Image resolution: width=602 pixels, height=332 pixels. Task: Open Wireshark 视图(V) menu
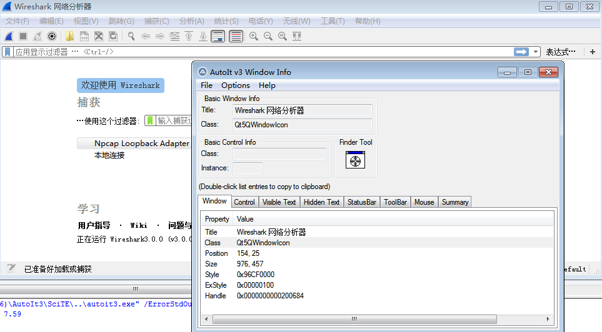[86, 21]
